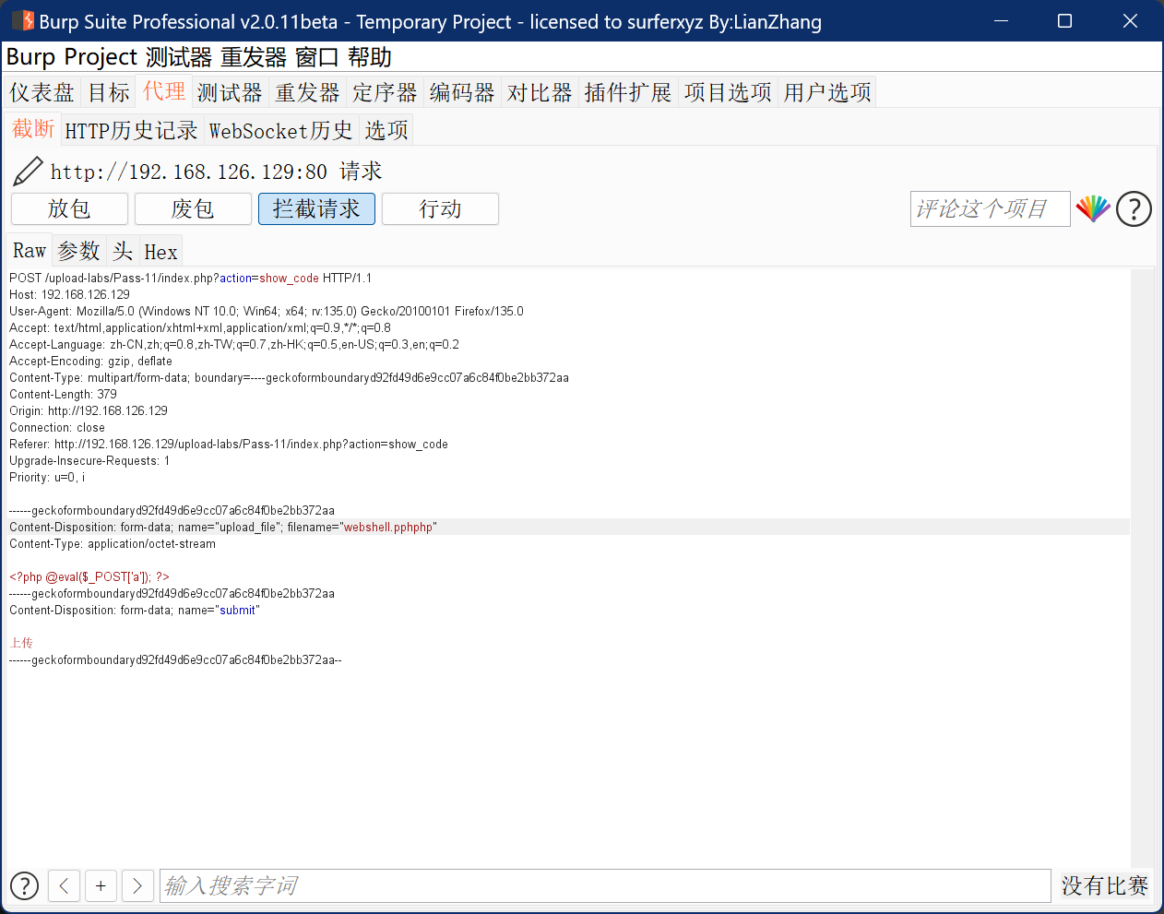Viewport: 1164px width, 914px height.
Task: Click the User-Agent header line
Action: pyautogui.click(x=267, y=311)
